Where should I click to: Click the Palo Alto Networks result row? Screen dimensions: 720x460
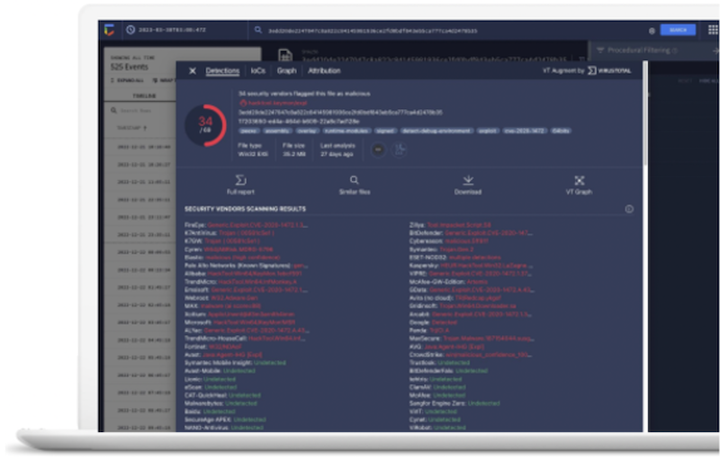point(246,266)
